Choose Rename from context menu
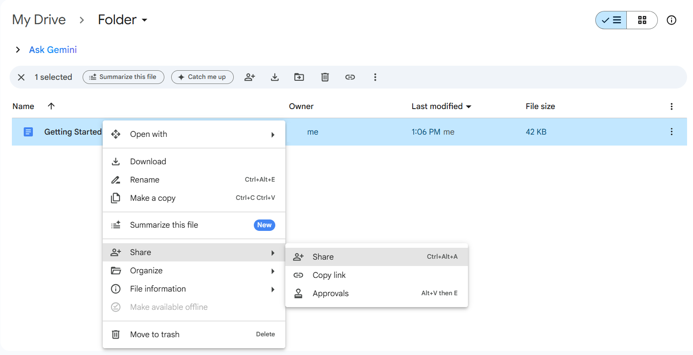The width and height of the screenshot is (693, 355). click(194, 180)
